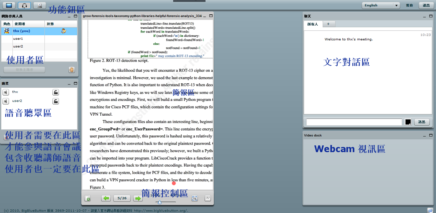Log out with the 退出 button
436x213 pixels.
426,5
